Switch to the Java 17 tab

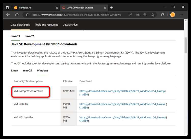pyautogui.click(x=29, y=36)
